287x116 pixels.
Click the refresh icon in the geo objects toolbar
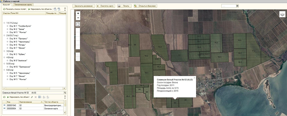[x=4, y=97]
